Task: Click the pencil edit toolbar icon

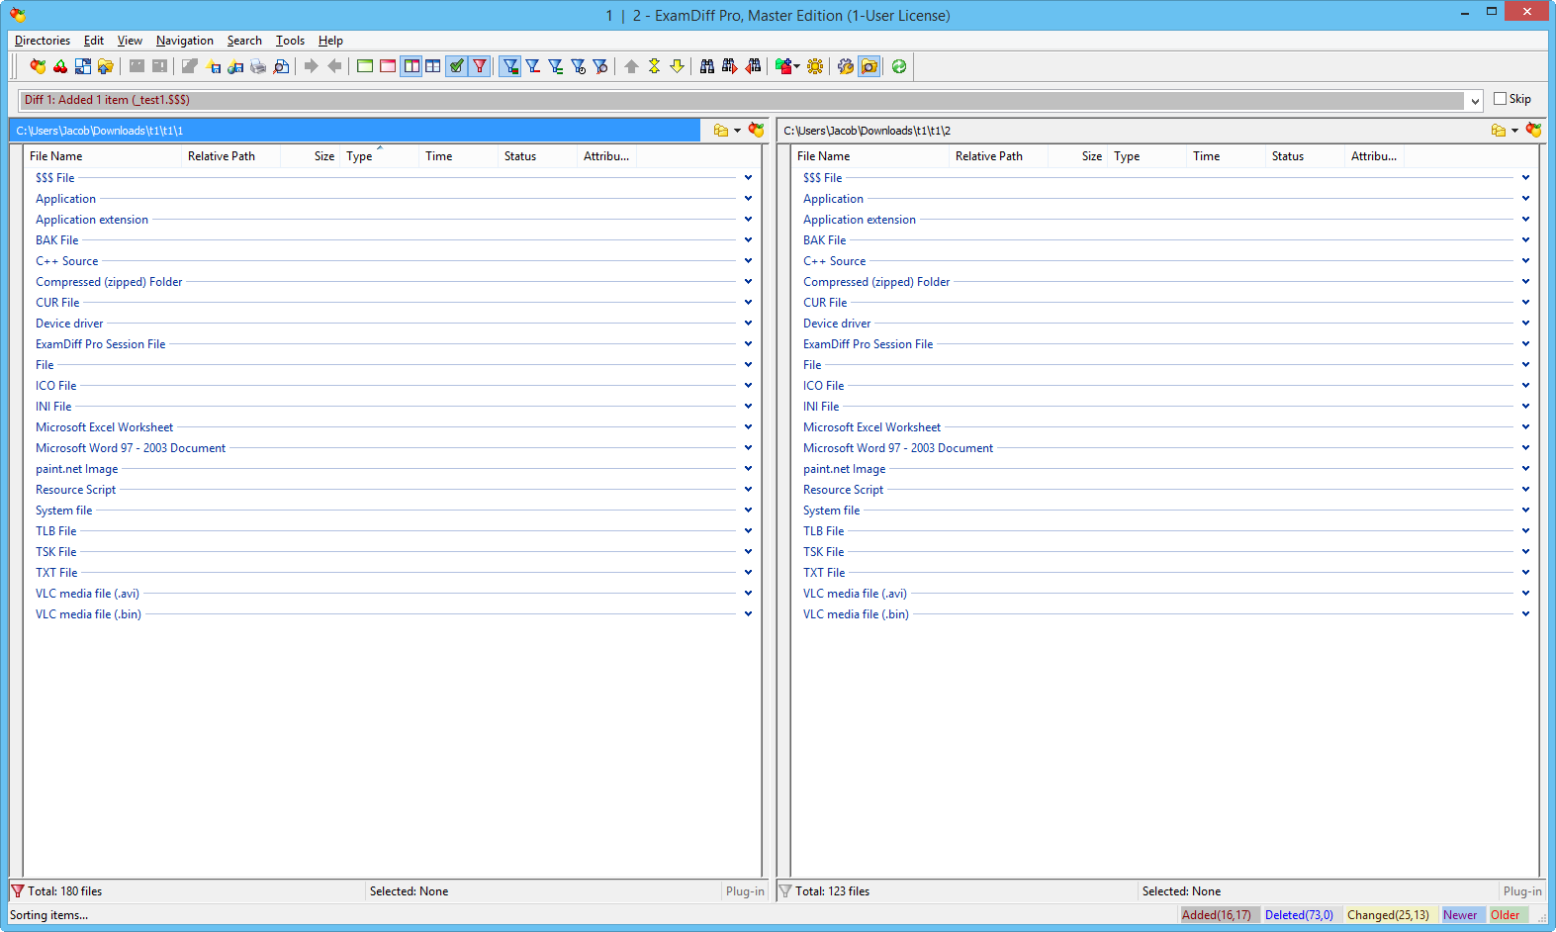Action: (x=190, y=66)
